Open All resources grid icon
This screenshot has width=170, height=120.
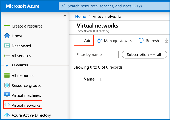(7, 75)
